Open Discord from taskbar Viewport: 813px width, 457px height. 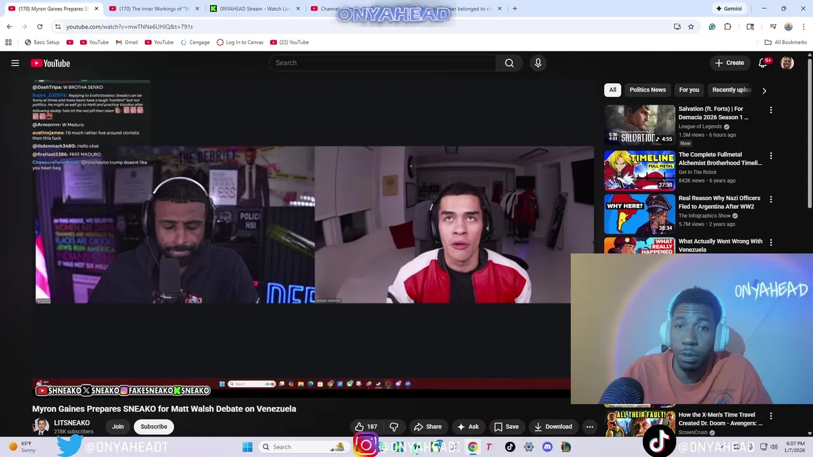[548, 447]
